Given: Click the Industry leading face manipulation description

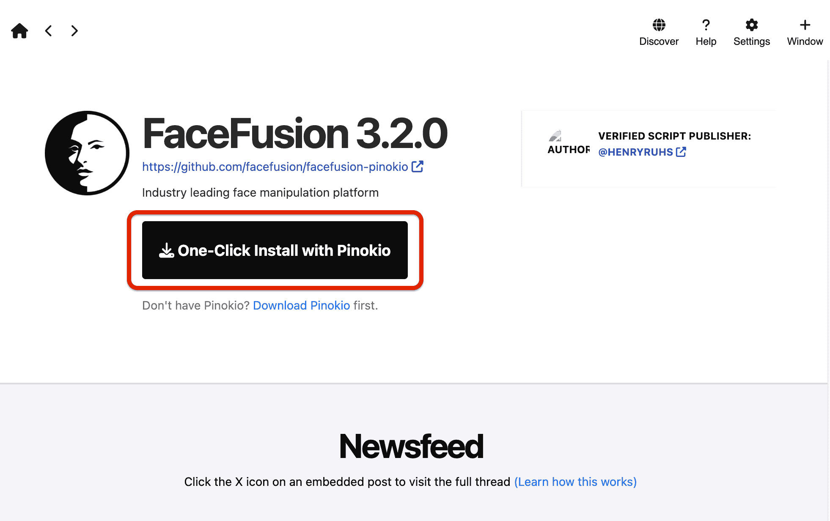Looking at the screenshot, I should click(260, 193).
